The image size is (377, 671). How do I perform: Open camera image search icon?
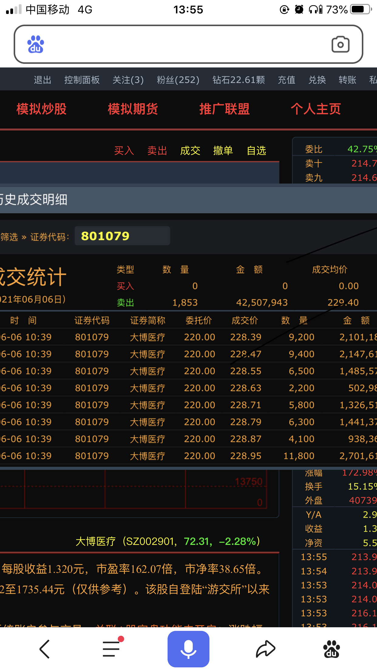(x=340, y=44)
